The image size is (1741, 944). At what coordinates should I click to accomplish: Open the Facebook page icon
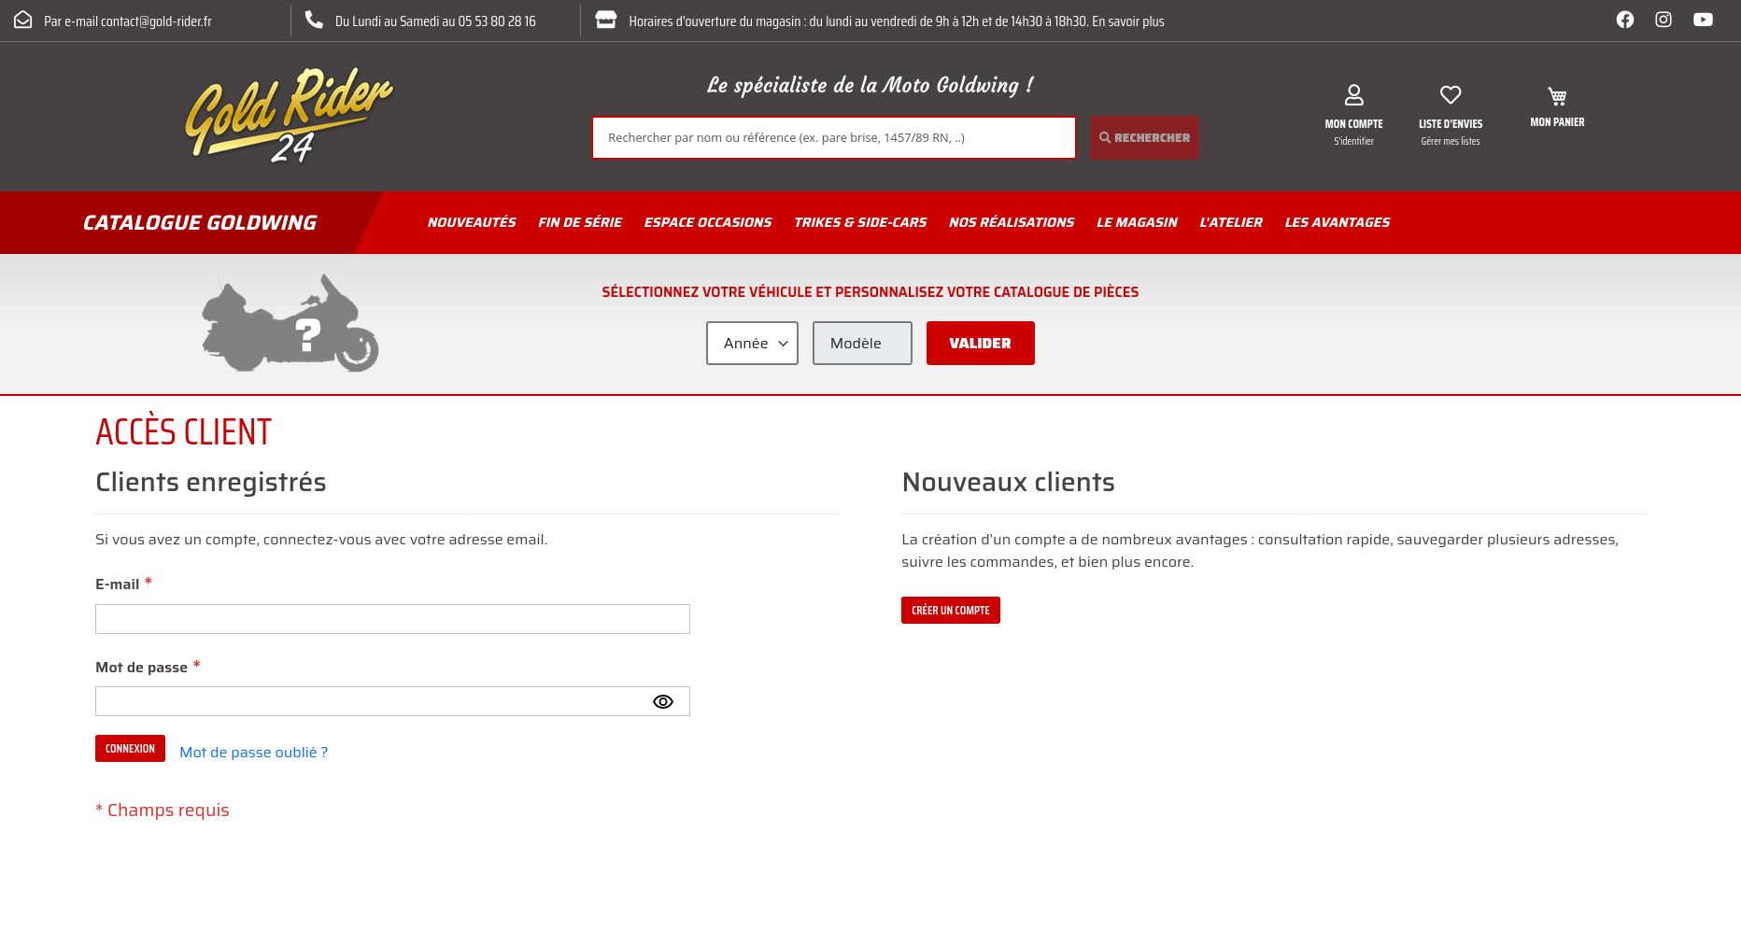point(1625,20)
